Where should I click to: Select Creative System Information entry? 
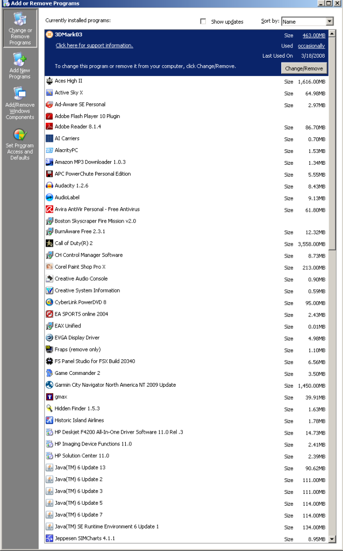click(187, 291)
